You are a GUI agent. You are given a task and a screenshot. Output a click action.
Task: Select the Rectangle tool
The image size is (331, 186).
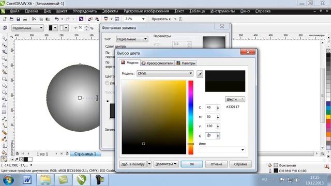(x=4, y=79)
